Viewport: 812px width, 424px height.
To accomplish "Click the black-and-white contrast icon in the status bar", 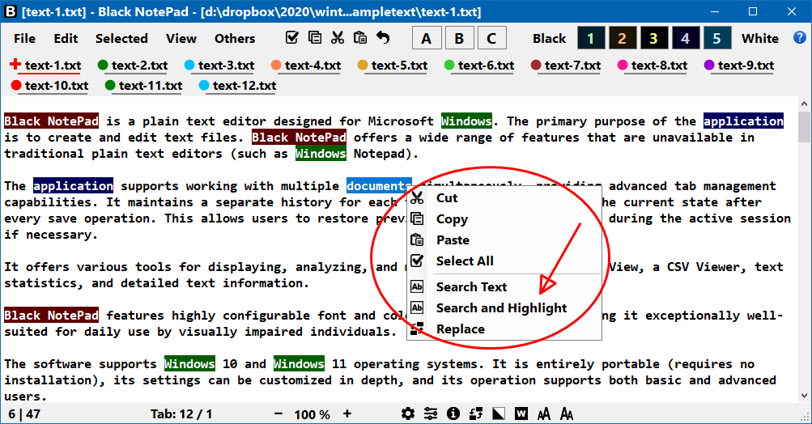I will (498, 413).
